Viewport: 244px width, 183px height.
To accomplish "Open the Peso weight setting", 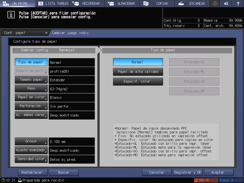I will point(31,89).
